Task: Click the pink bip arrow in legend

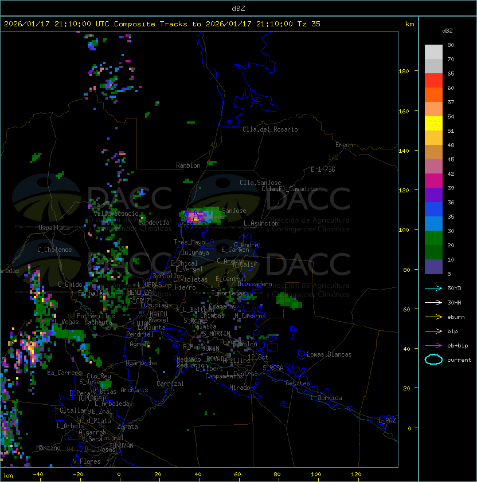Action: [x=433, y=331]
